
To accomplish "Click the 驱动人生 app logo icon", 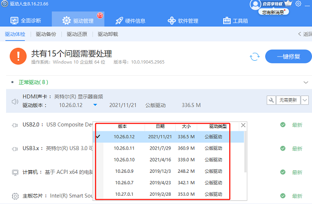I will (x=5, y=4).
